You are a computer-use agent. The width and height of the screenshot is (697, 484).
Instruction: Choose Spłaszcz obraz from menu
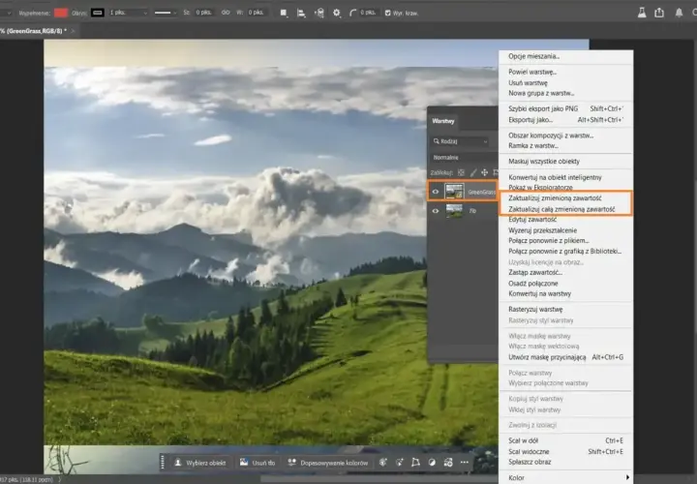(x=530, y=462)
